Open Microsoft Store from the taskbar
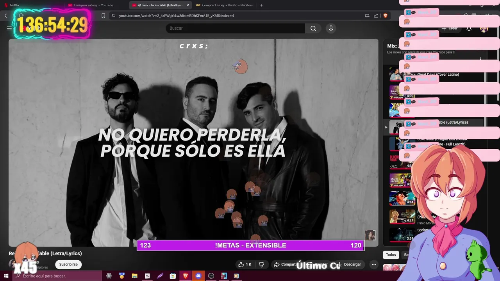 [173, 276]
